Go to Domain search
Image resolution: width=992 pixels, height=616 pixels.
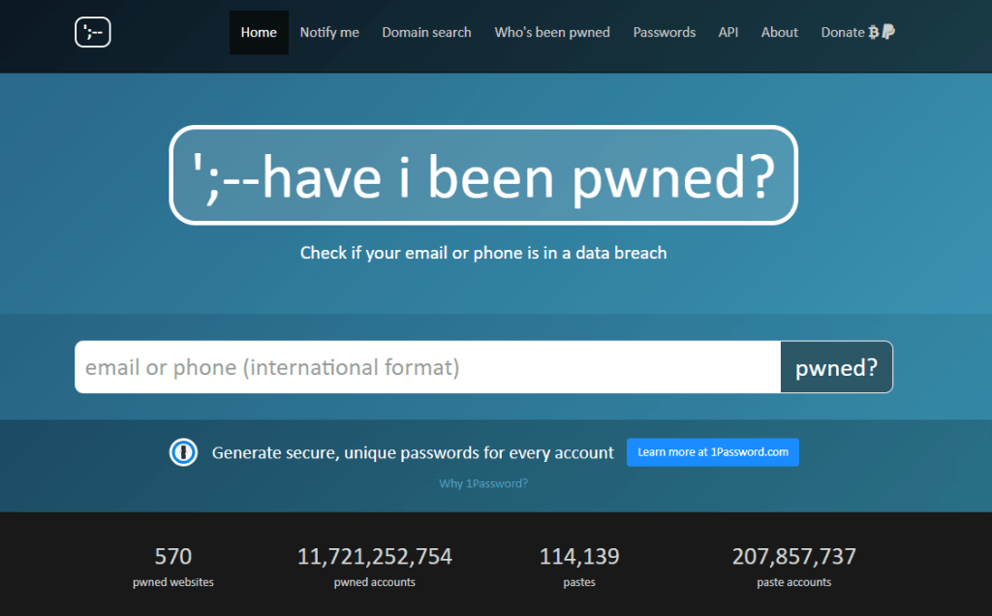[x=426, y=32]
